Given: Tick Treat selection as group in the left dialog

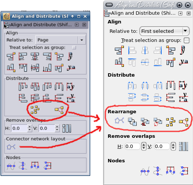Looking at the screenshot, I should 74,48.
